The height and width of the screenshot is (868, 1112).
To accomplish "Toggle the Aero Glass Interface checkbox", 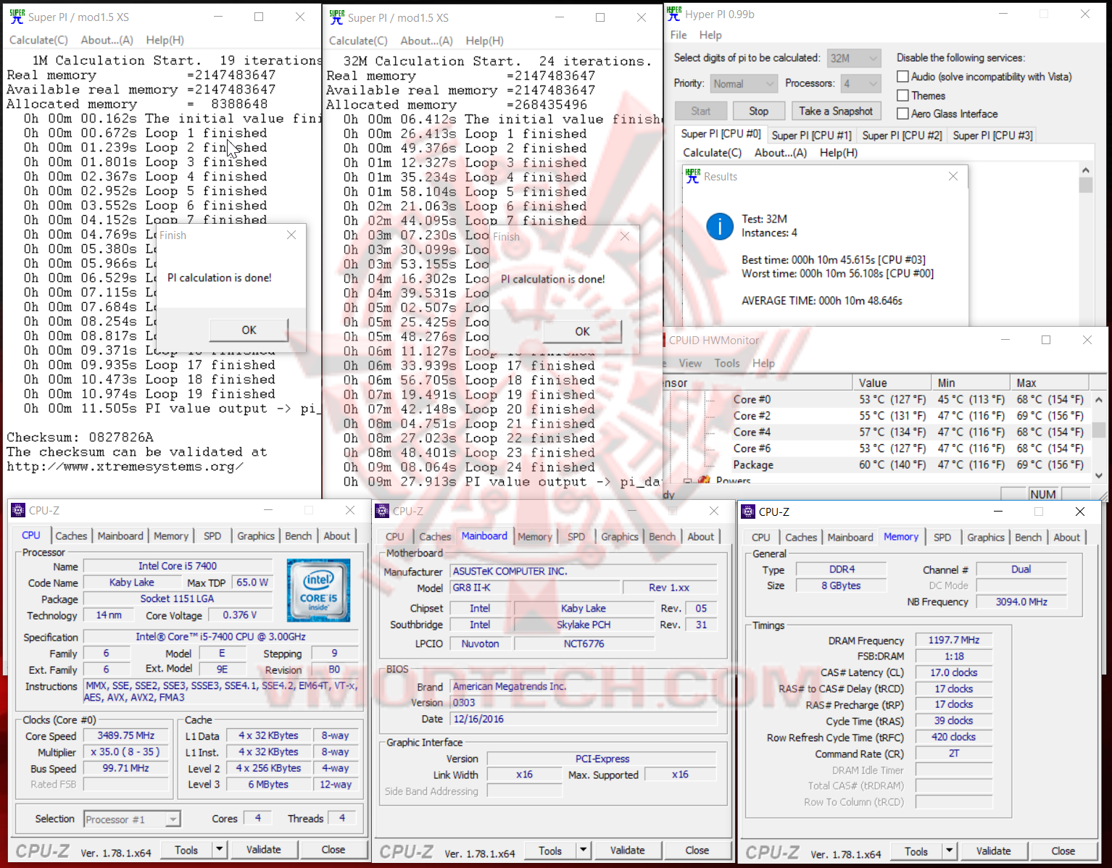I will (x=903, y=114).
